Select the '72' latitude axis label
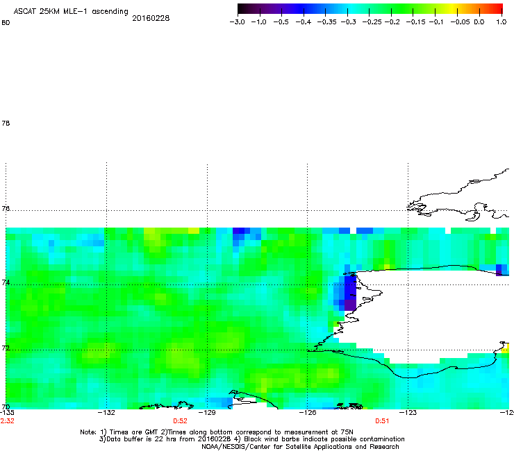This screenshot has width=514, height=451. [x=6, y=348]
